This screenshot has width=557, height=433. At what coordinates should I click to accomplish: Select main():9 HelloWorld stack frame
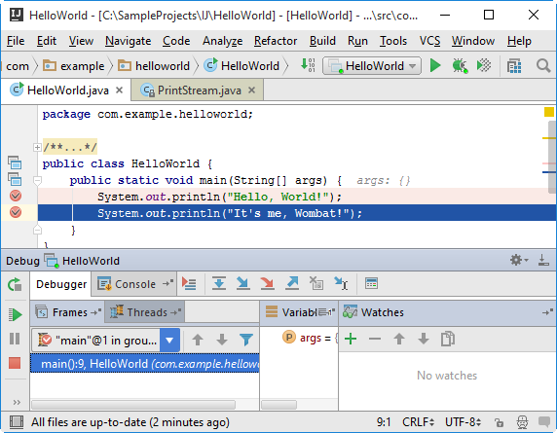tap(145, 364)
